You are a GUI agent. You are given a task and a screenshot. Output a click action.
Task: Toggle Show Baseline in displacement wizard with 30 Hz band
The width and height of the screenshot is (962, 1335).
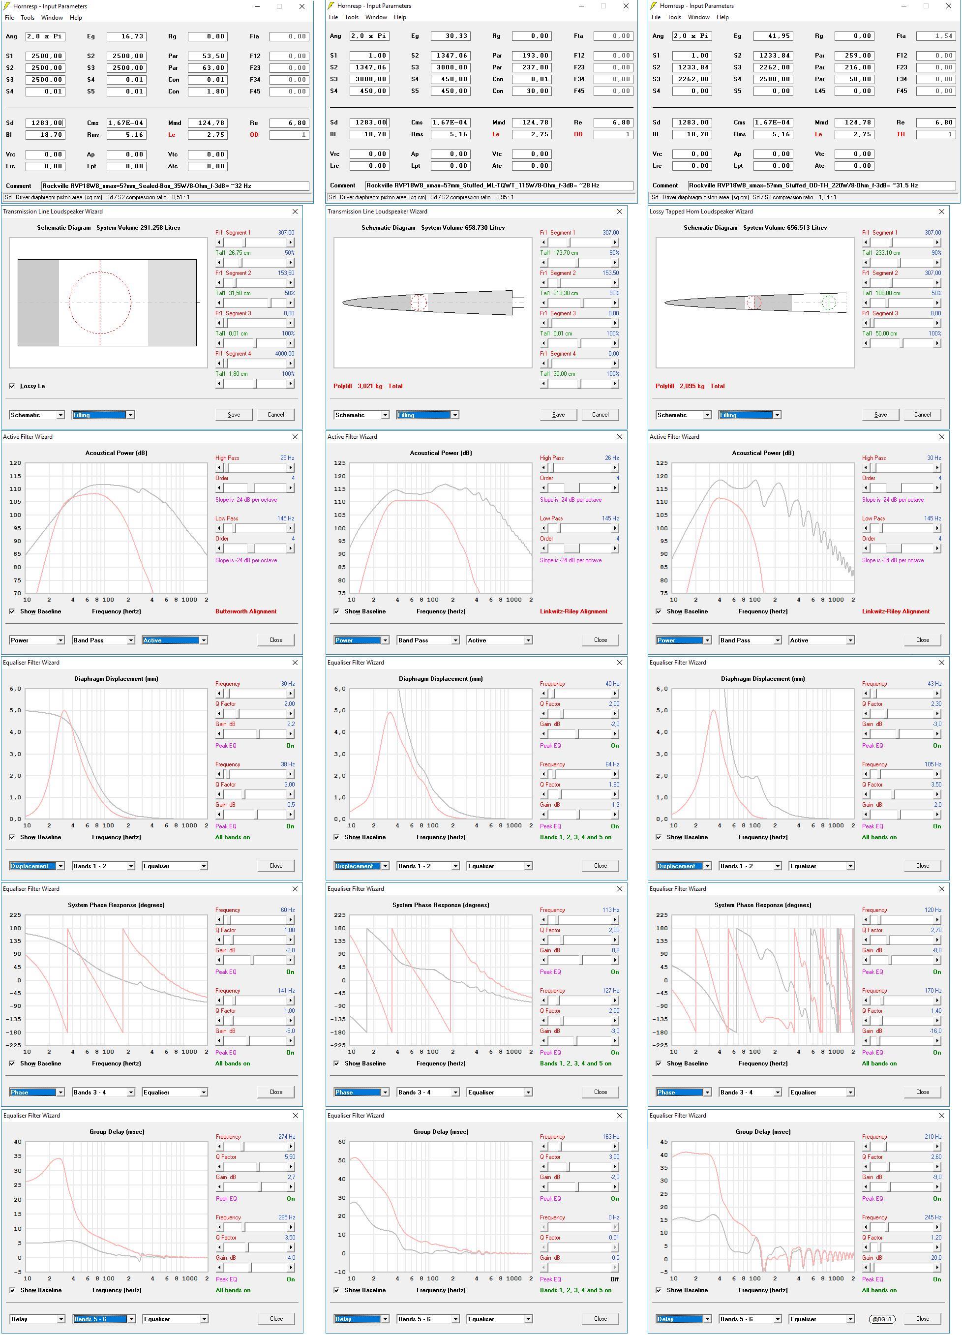(x=12, y=837)
